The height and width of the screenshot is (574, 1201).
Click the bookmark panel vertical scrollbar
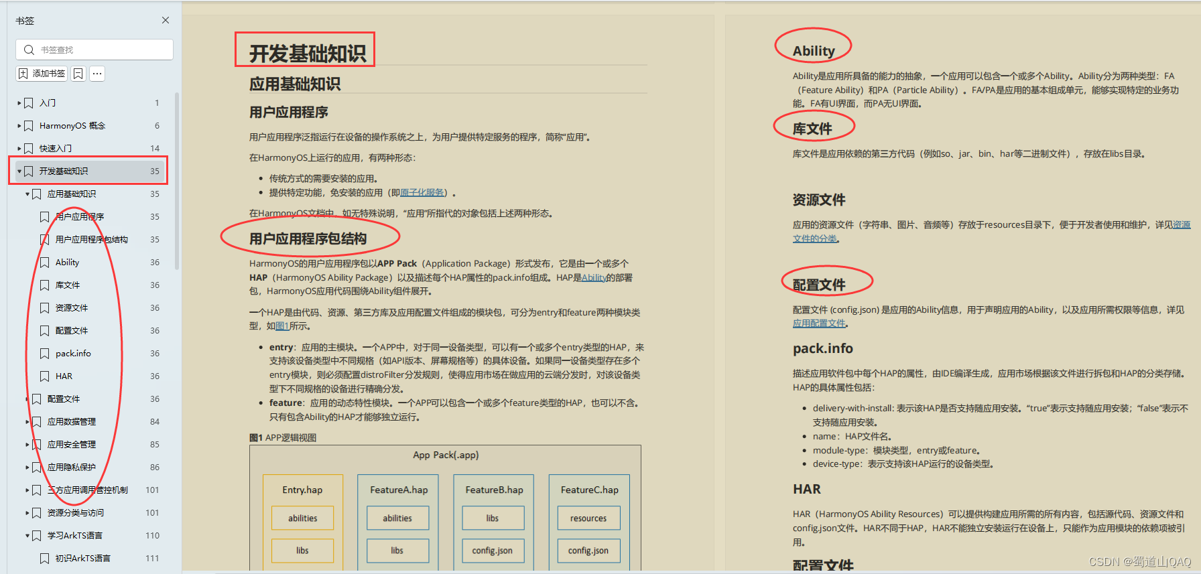pyautogui.click(x=177, y=181)
